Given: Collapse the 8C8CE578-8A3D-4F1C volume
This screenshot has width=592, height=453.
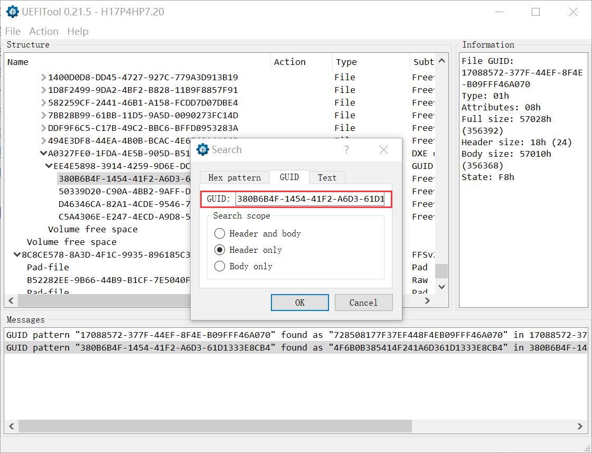Looking at the screenshot, I should [17, 255].
